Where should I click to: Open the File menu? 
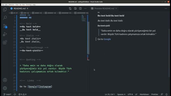(x=3, y=5)
